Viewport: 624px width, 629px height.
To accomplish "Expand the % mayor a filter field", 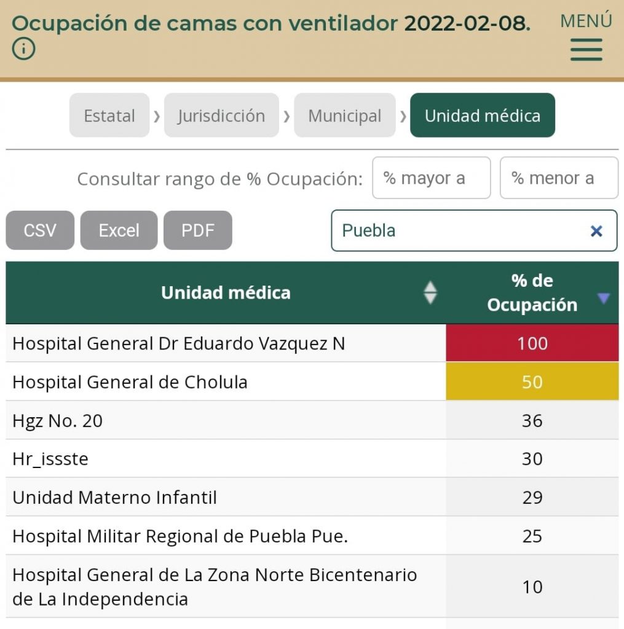I will 431,178.
